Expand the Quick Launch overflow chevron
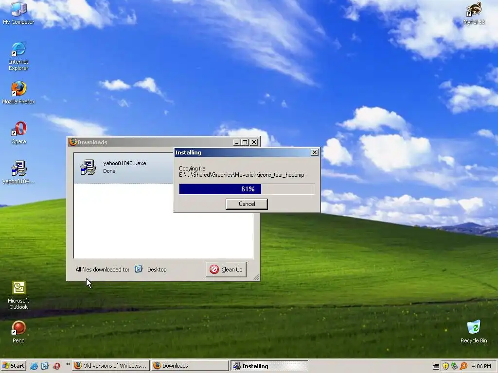Viewport: 498px width, 373px height. point(68,364)
